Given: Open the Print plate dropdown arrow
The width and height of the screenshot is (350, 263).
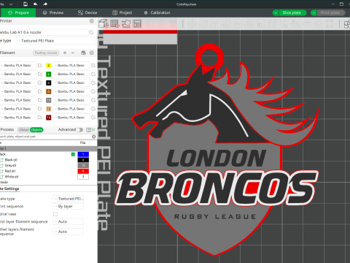Looking at the screenshot, I should [x=314, y=12].
